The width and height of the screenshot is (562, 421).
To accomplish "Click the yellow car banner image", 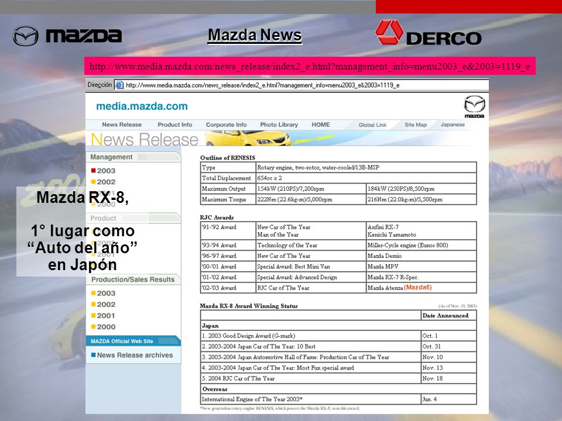I will 248,138.
